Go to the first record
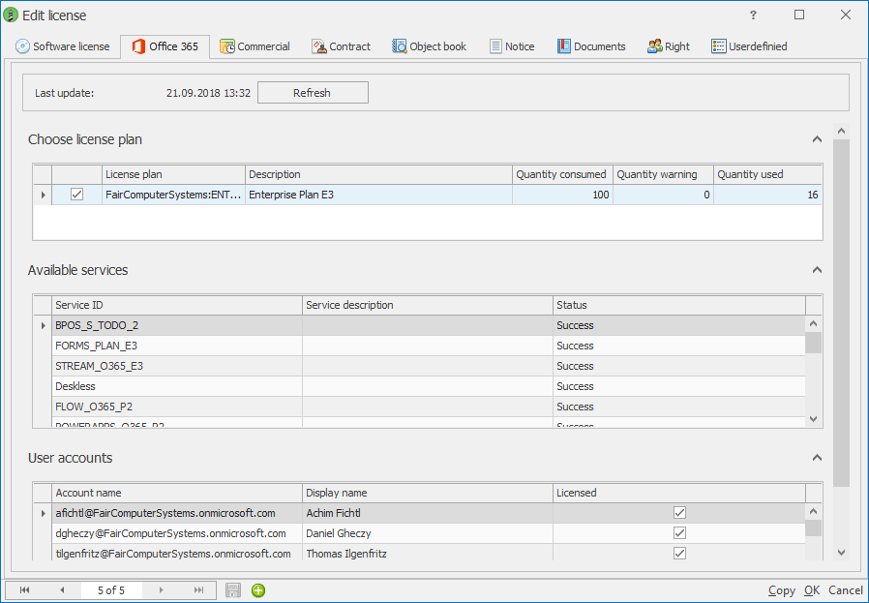Image resolution: width=869 pixels, height=603 pixels. (24, 590)
